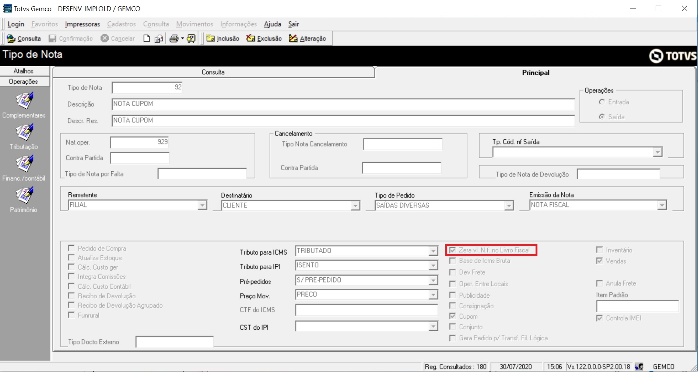Click the status bar user icon near GEMCO
The height and width of the screenshot is (372, 698).
(x=639, y=366)
